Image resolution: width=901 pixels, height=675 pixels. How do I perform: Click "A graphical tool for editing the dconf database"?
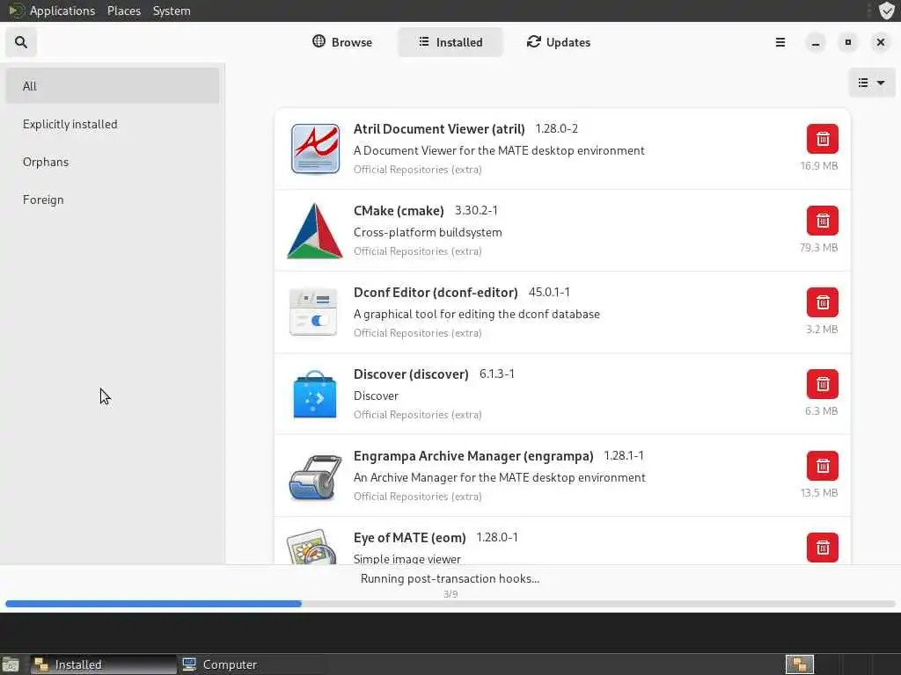coord(476,314)
